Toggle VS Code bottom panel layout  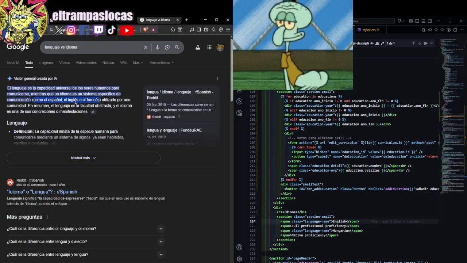[x=423, y=21]
